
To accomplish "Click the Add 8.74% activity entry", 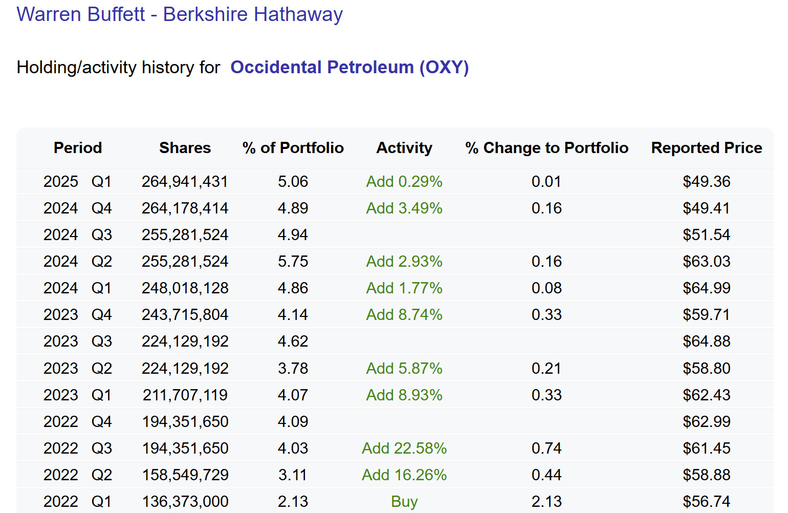I will point(404,315).
